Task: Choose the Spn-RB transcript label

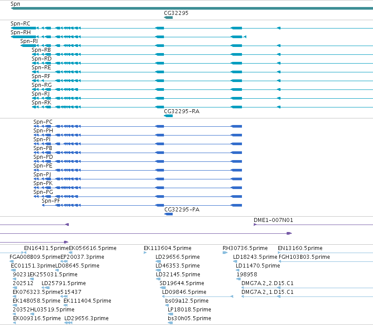Action: (41, 50)
